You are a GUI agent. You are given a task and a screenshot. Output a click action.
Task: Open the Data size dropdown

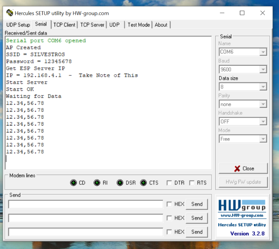[x=263, y=87]
